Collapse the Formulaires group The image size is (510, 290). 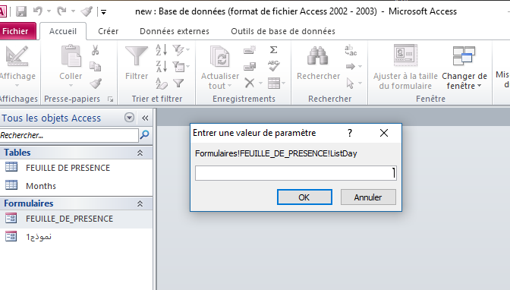point(140,203)
